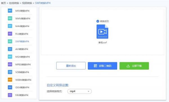Click the F4V format icon in sidebar

pos(10,95)
